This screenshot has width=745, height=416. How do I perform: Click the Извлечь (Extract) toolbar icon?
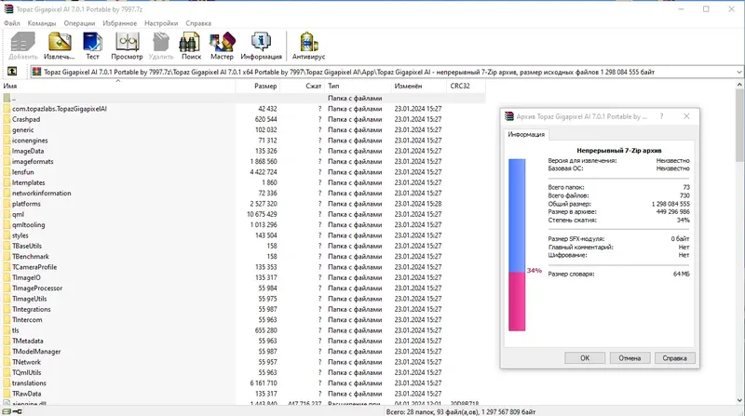click(60, 46)
